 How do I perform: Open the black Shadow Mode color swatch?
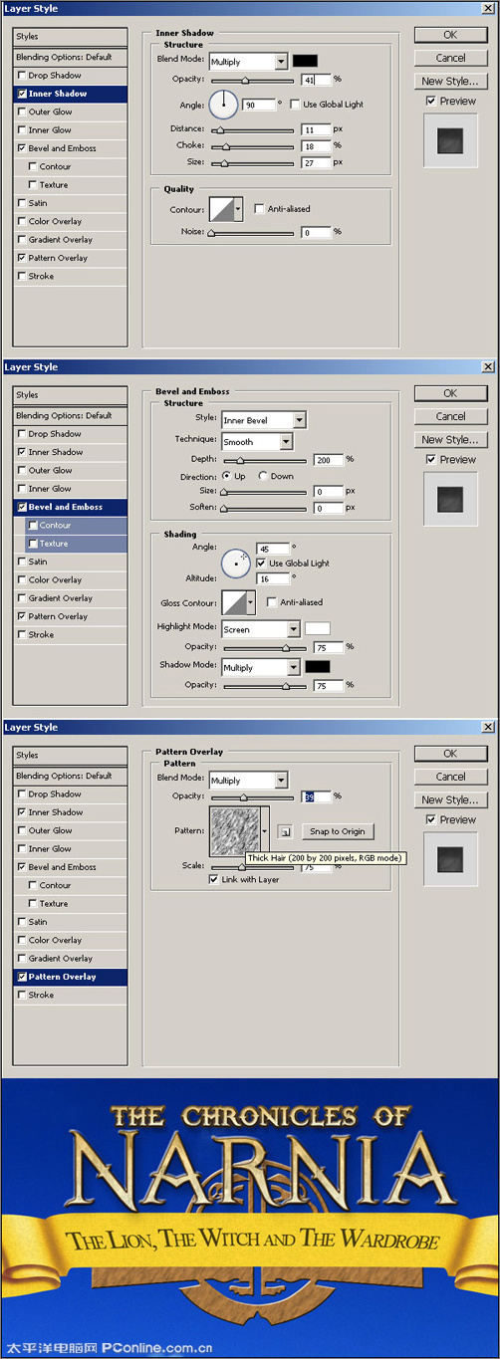pyautogui.click(x=317, y=667)
